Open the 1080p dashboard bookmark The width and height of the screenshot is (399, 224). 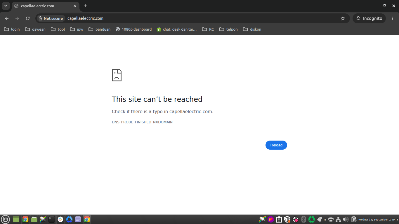(133, 29)
